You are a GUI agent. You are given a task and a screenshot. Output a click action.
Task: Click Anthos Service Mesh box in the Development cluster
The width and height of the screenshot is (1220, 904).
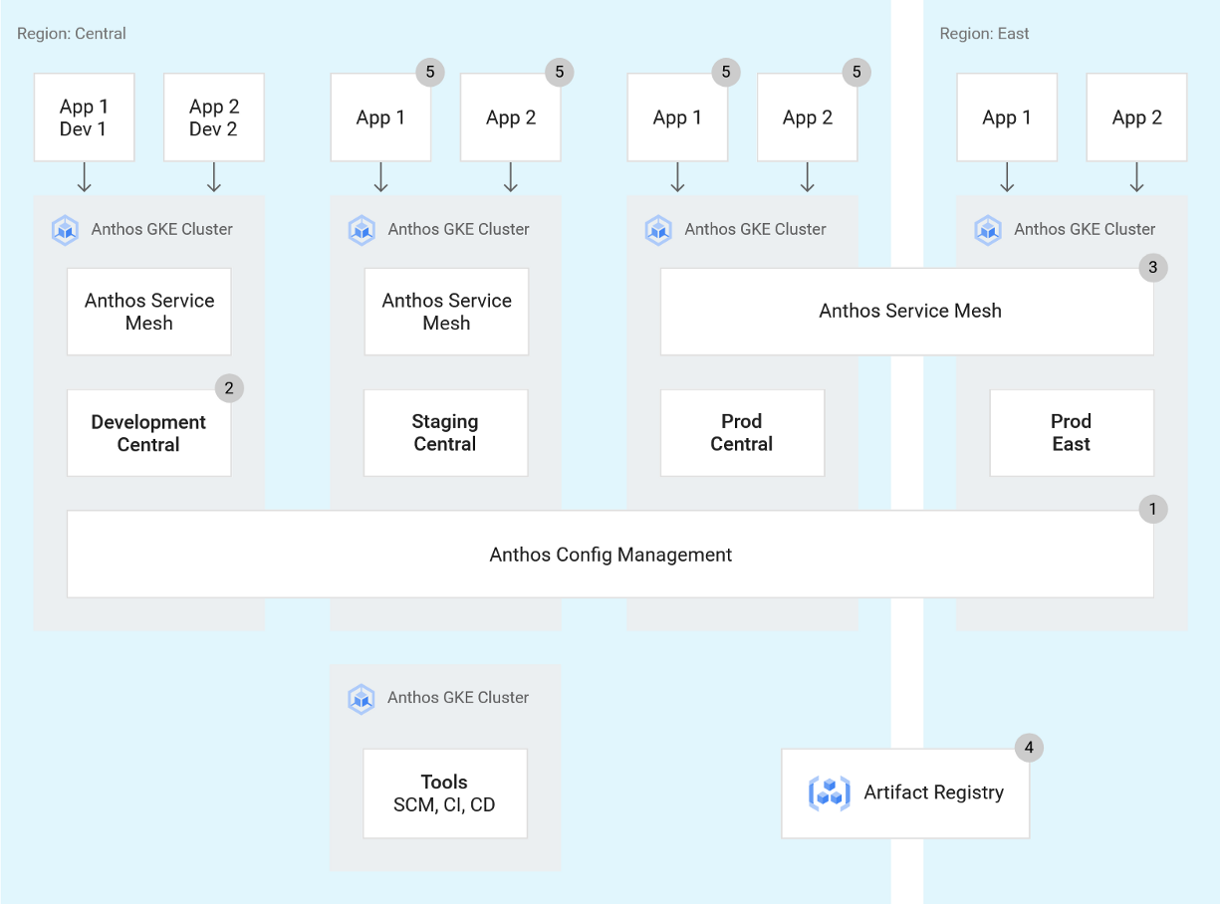149,312
